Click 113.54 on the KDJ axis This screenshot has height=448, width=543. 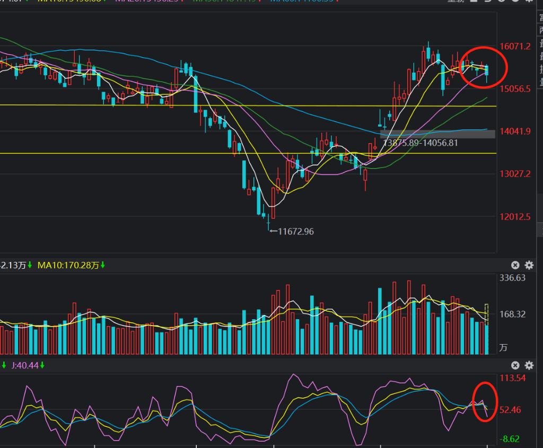[512, 378]
